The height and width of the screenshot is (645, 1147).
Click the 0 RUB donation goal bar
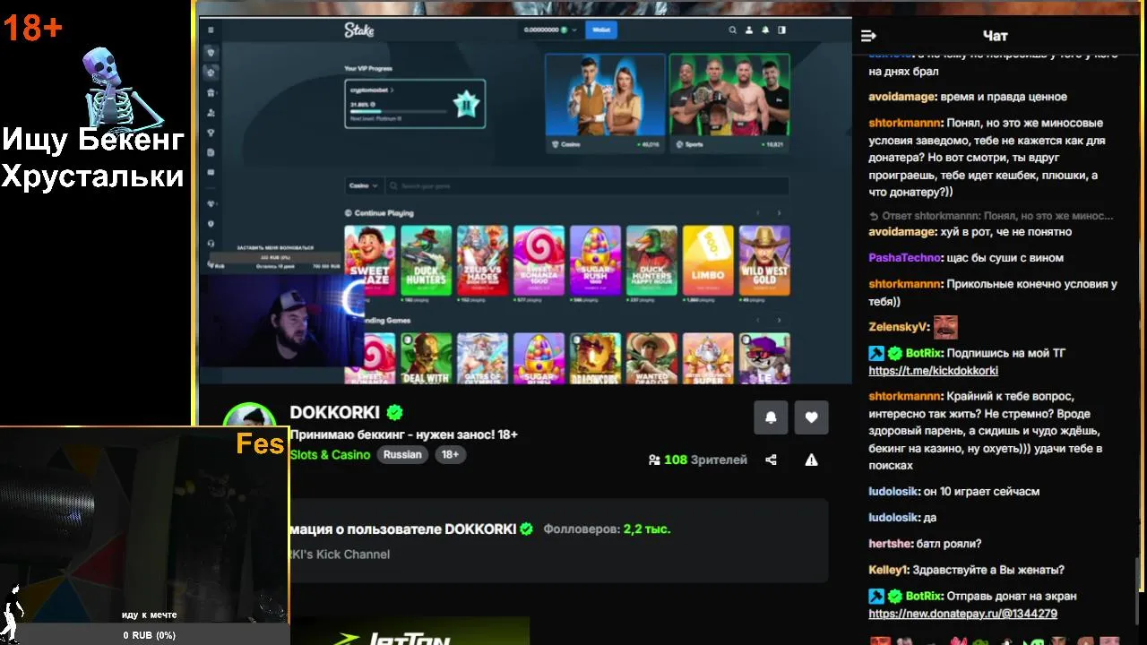pyautogui.click(x=150, y=635)
